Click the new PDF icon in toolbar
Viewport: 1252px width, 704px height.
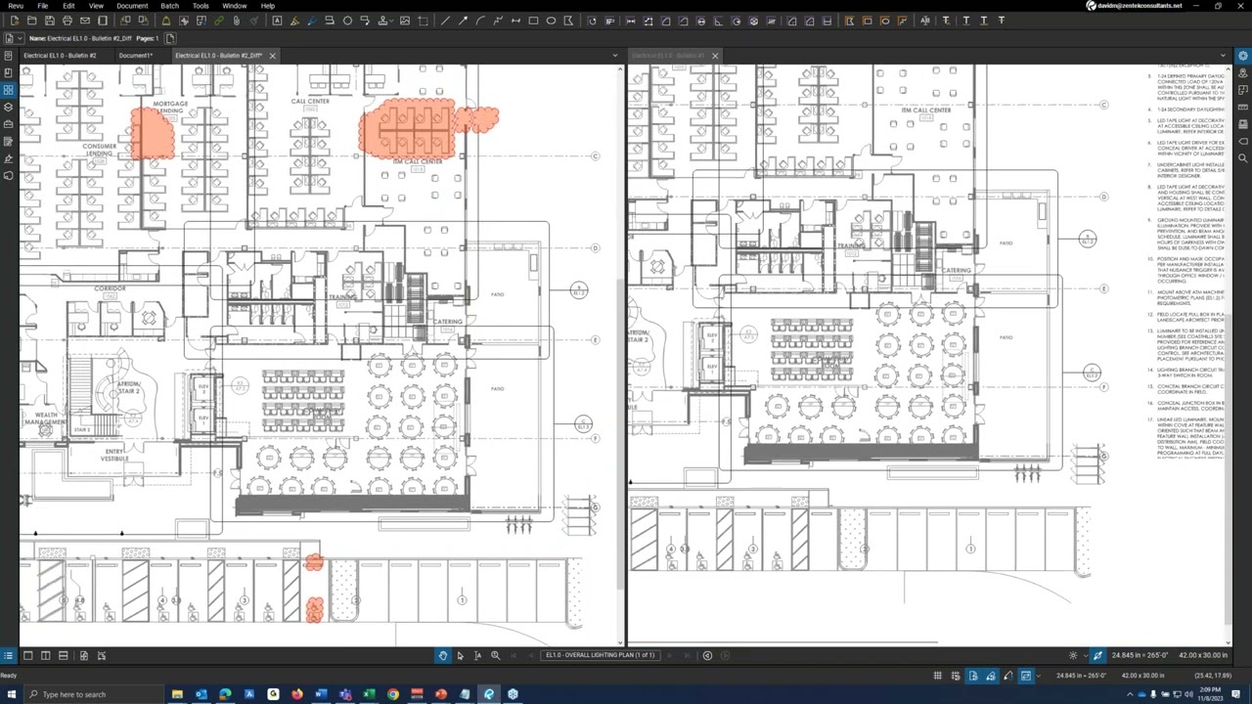click(x=14, y=21)
